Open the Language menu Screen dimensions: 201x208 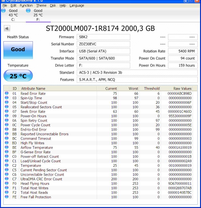coord(77,6)
